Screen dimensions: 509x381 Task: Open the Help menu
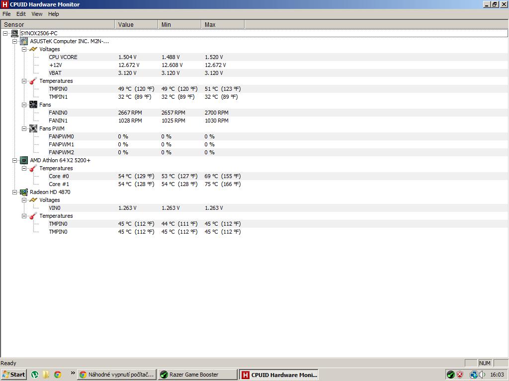click(54, 14)
